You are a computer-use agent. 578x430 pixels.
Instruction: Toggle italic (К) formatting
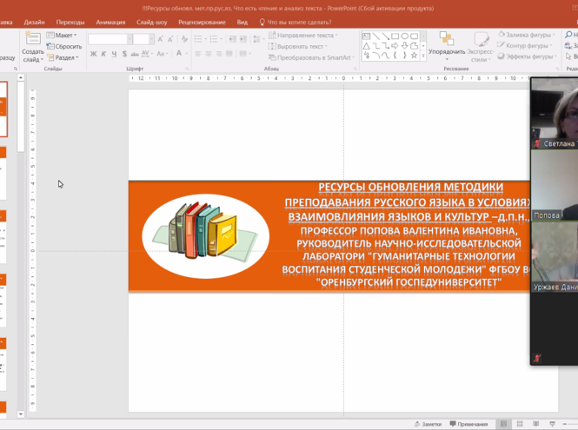click(103, 55)
